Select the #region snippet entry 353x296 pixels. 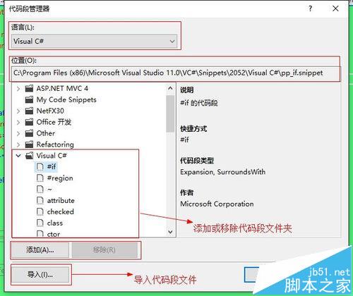point(60,178)
